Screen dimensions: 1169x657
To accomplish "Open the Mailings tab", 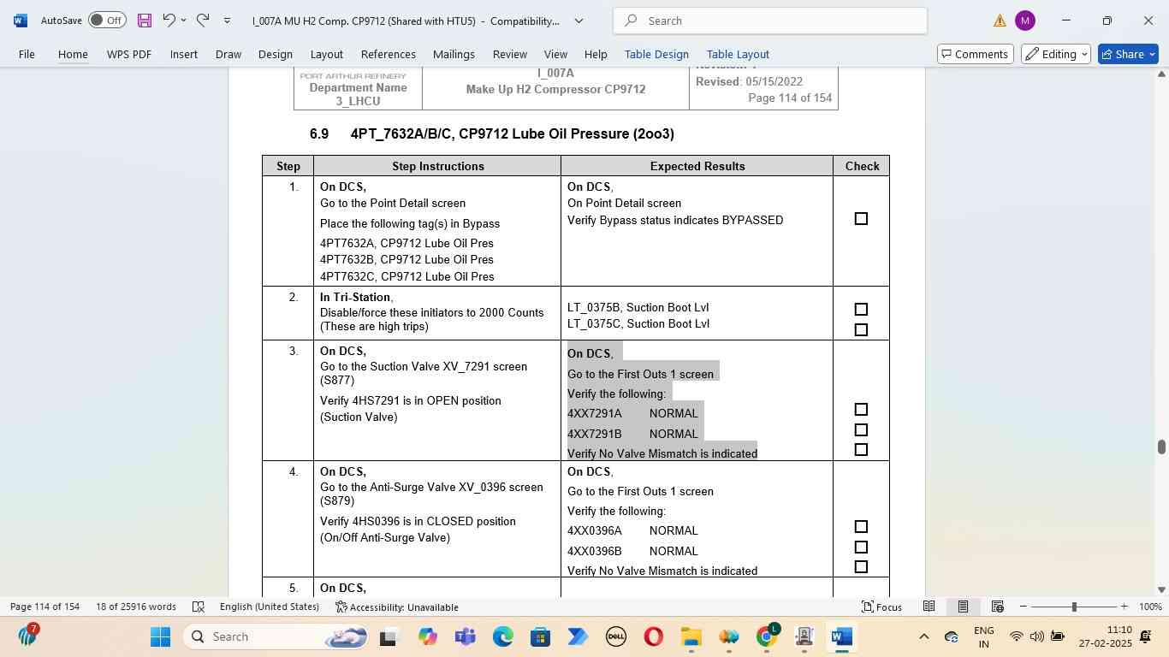I will [x=454, y=54].
